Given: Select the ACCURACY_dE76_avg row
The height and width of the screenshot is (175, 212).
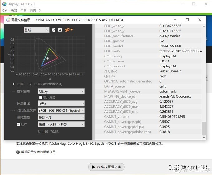Looking at the screenshot, I should coord(148,101).
